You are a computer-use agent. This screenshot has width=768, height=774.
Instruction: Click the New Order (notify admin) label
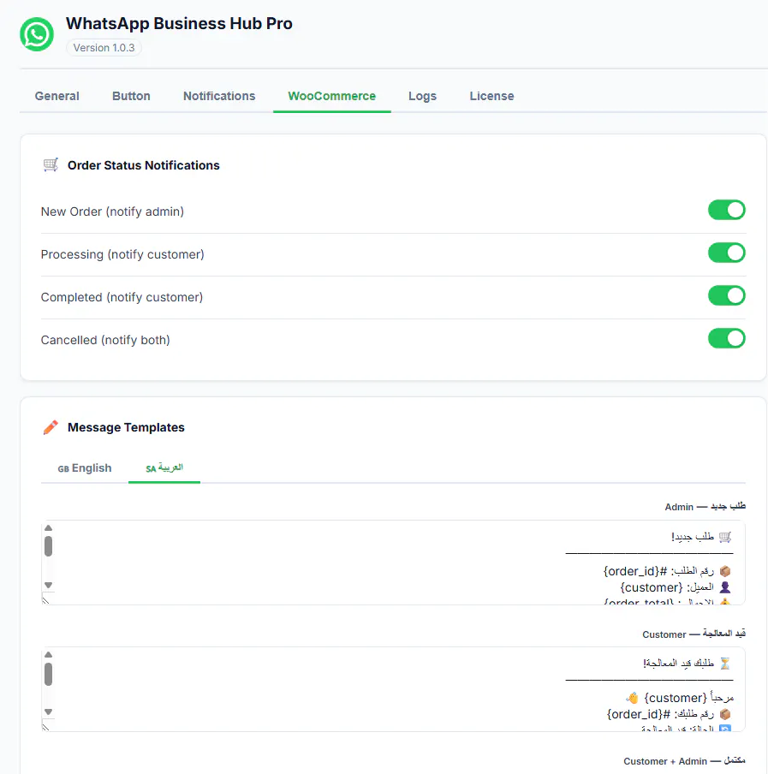coord(112,211)
